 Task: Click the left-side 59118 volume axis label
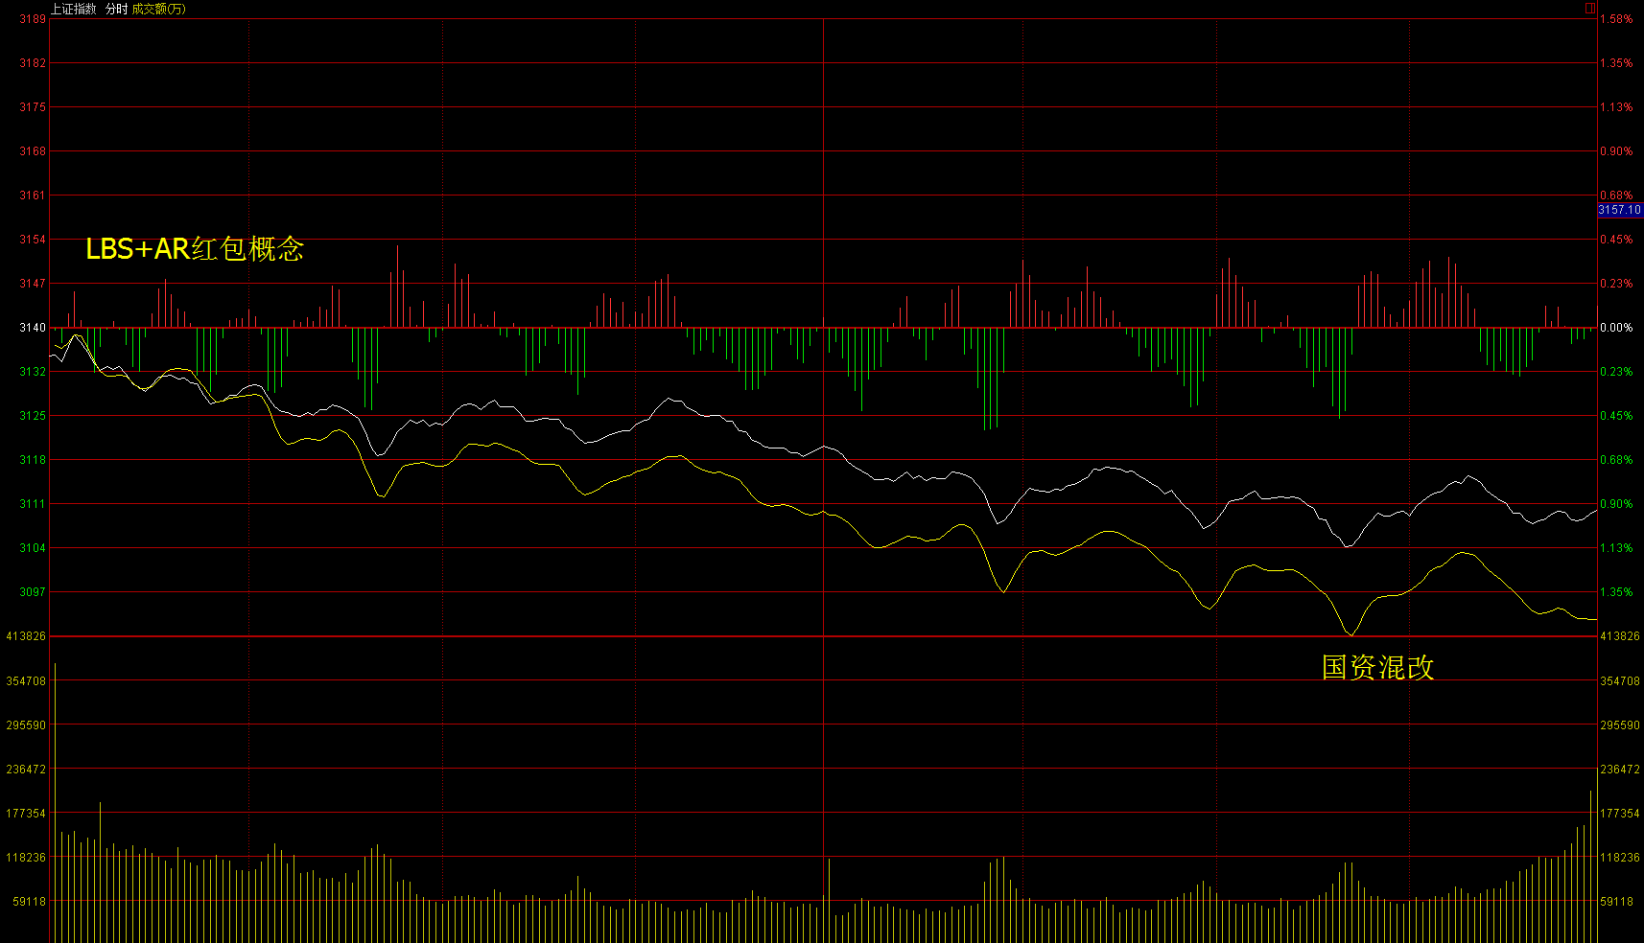(x=29, y=902)
